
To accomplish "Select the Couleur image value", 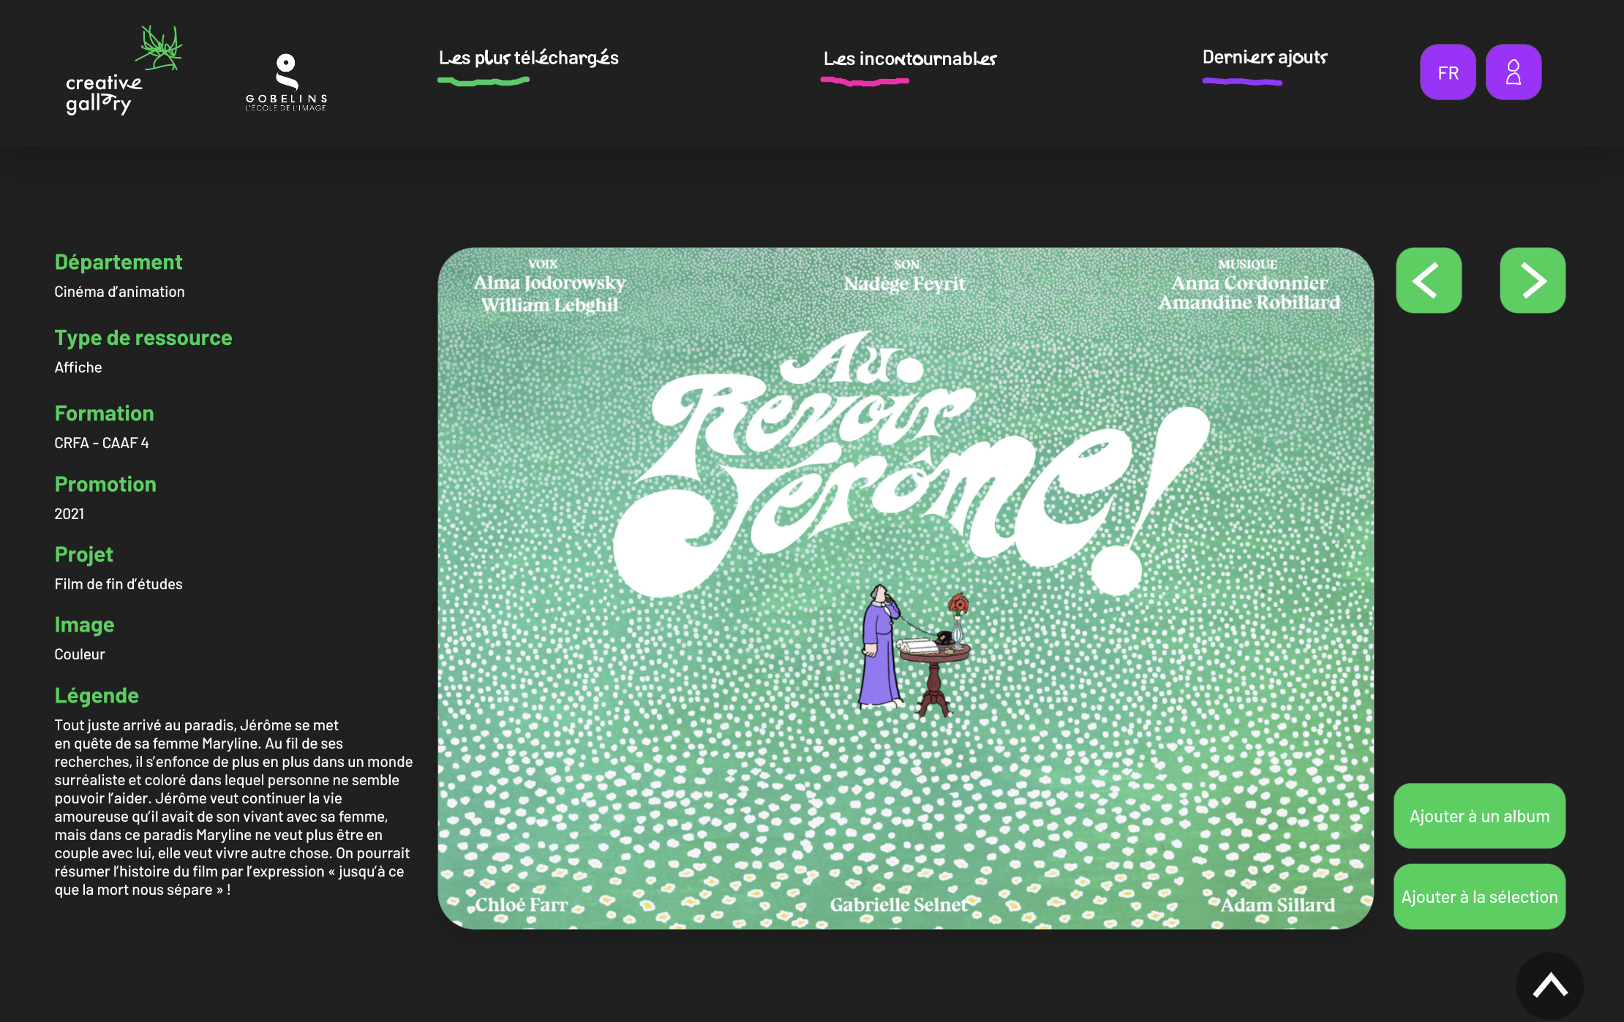I will [x=80, y=654].
